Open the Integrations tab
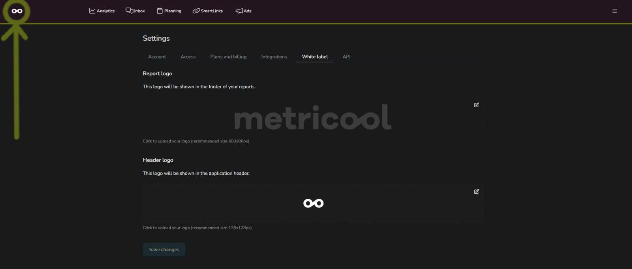Image resolution: width=632 pixels, height=269 pixels. [x=274, y=57]
